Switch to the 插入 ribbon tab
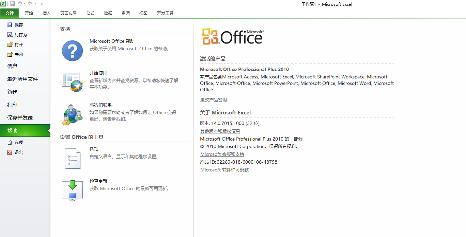 click(x=47, y=13)
